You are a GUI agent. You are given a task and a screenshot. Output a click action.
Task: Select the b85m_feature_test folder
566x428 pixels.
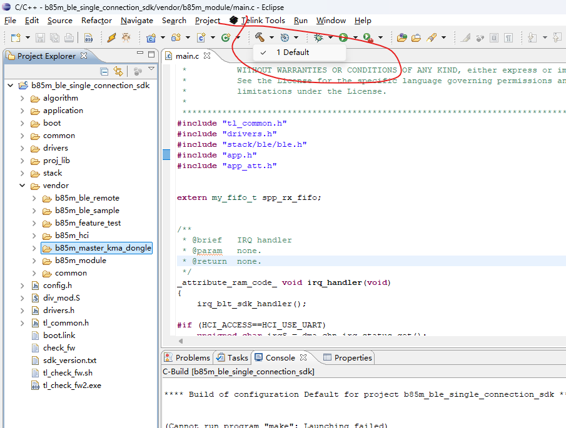point(88,223)
